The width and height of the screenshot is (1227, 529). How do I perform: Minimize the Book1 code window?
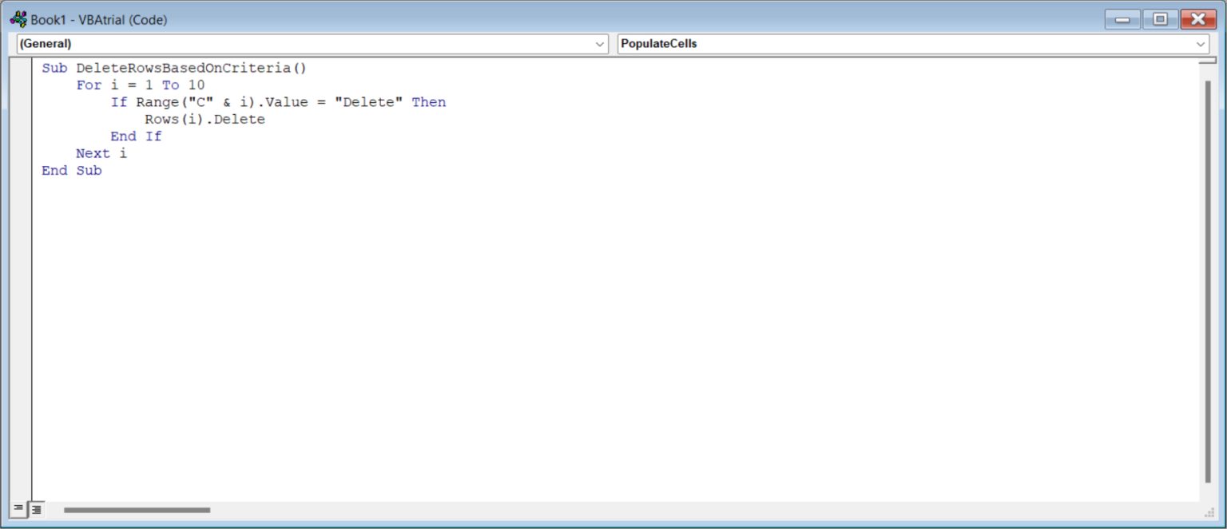1121,18
